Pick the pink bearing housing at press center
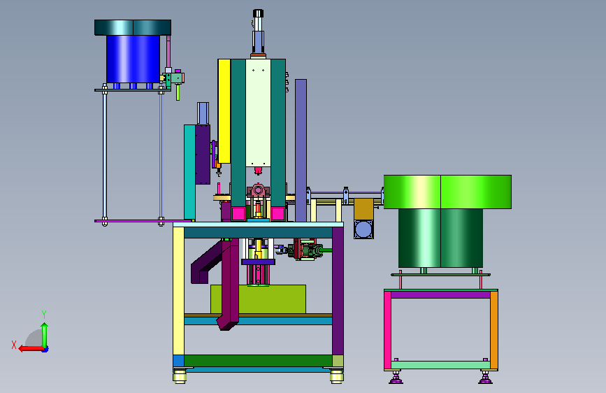The height and width of the screenshot is (393, 606). 258,191
